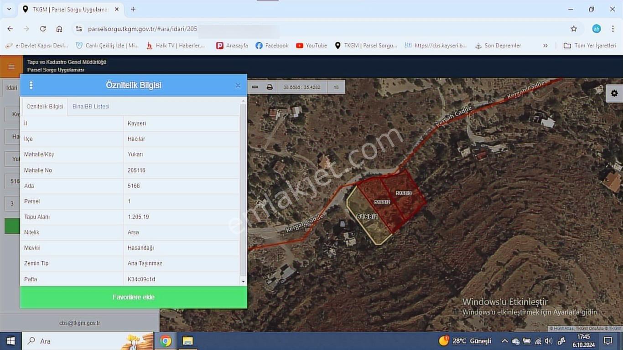Open File Explorer from the taskbar
The width and height of the screenshot is (623, 350).
[187, 341]
